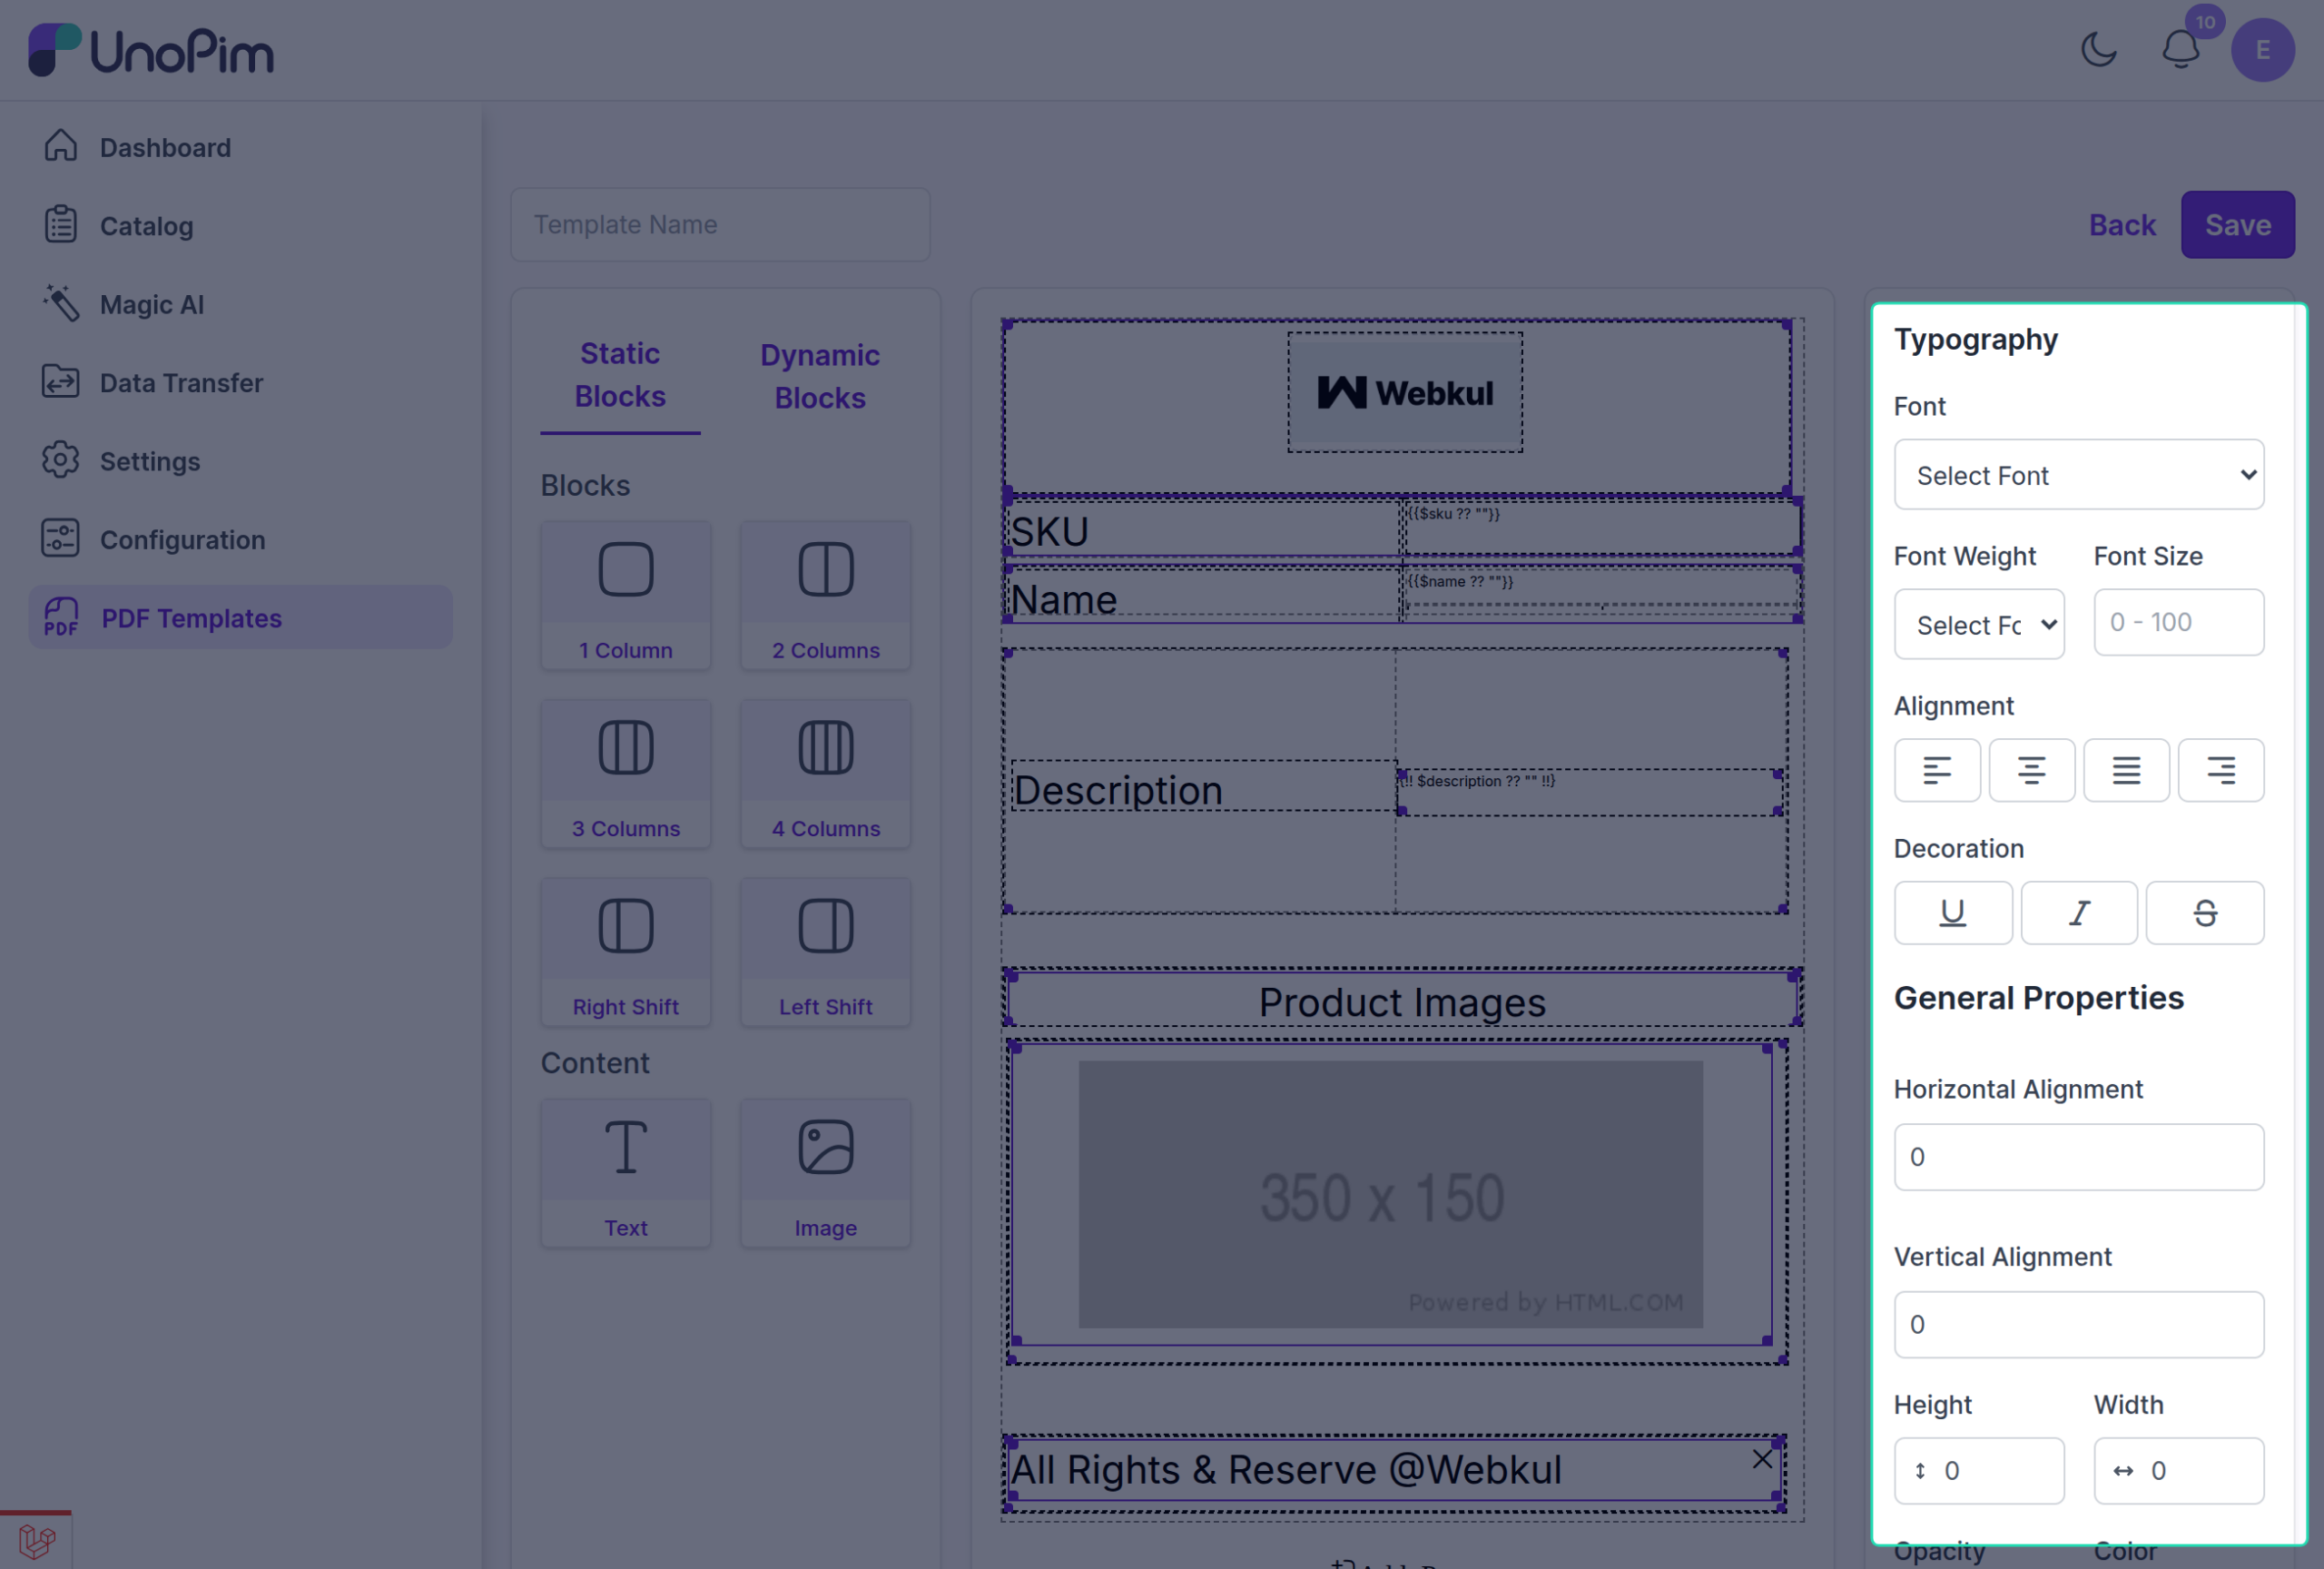The height and width of the screenshot is (1569, 2324).
Task: Align text center
Action: coord(2031,770)
